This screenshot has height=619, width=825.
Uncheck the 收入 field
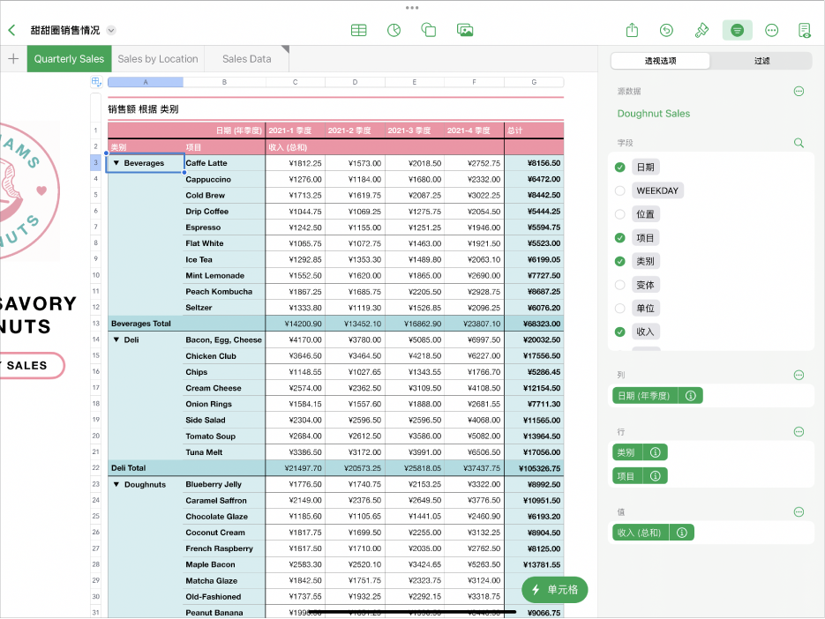[x=619, y=332]
